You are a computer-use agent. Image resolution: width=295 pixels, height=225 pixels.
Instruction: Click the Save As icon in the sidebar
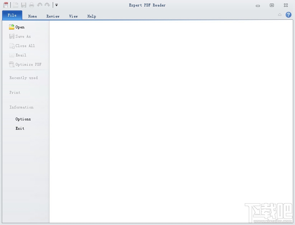(x=11, y=36)
